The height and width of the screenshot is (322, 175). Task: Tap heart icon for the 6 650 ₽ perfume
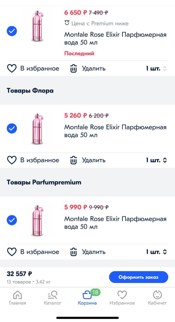click(12, 69)
